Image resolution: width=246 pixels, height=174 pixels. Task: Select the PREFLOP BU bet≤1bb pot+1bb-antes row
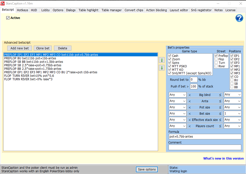[x=80, y=58]
